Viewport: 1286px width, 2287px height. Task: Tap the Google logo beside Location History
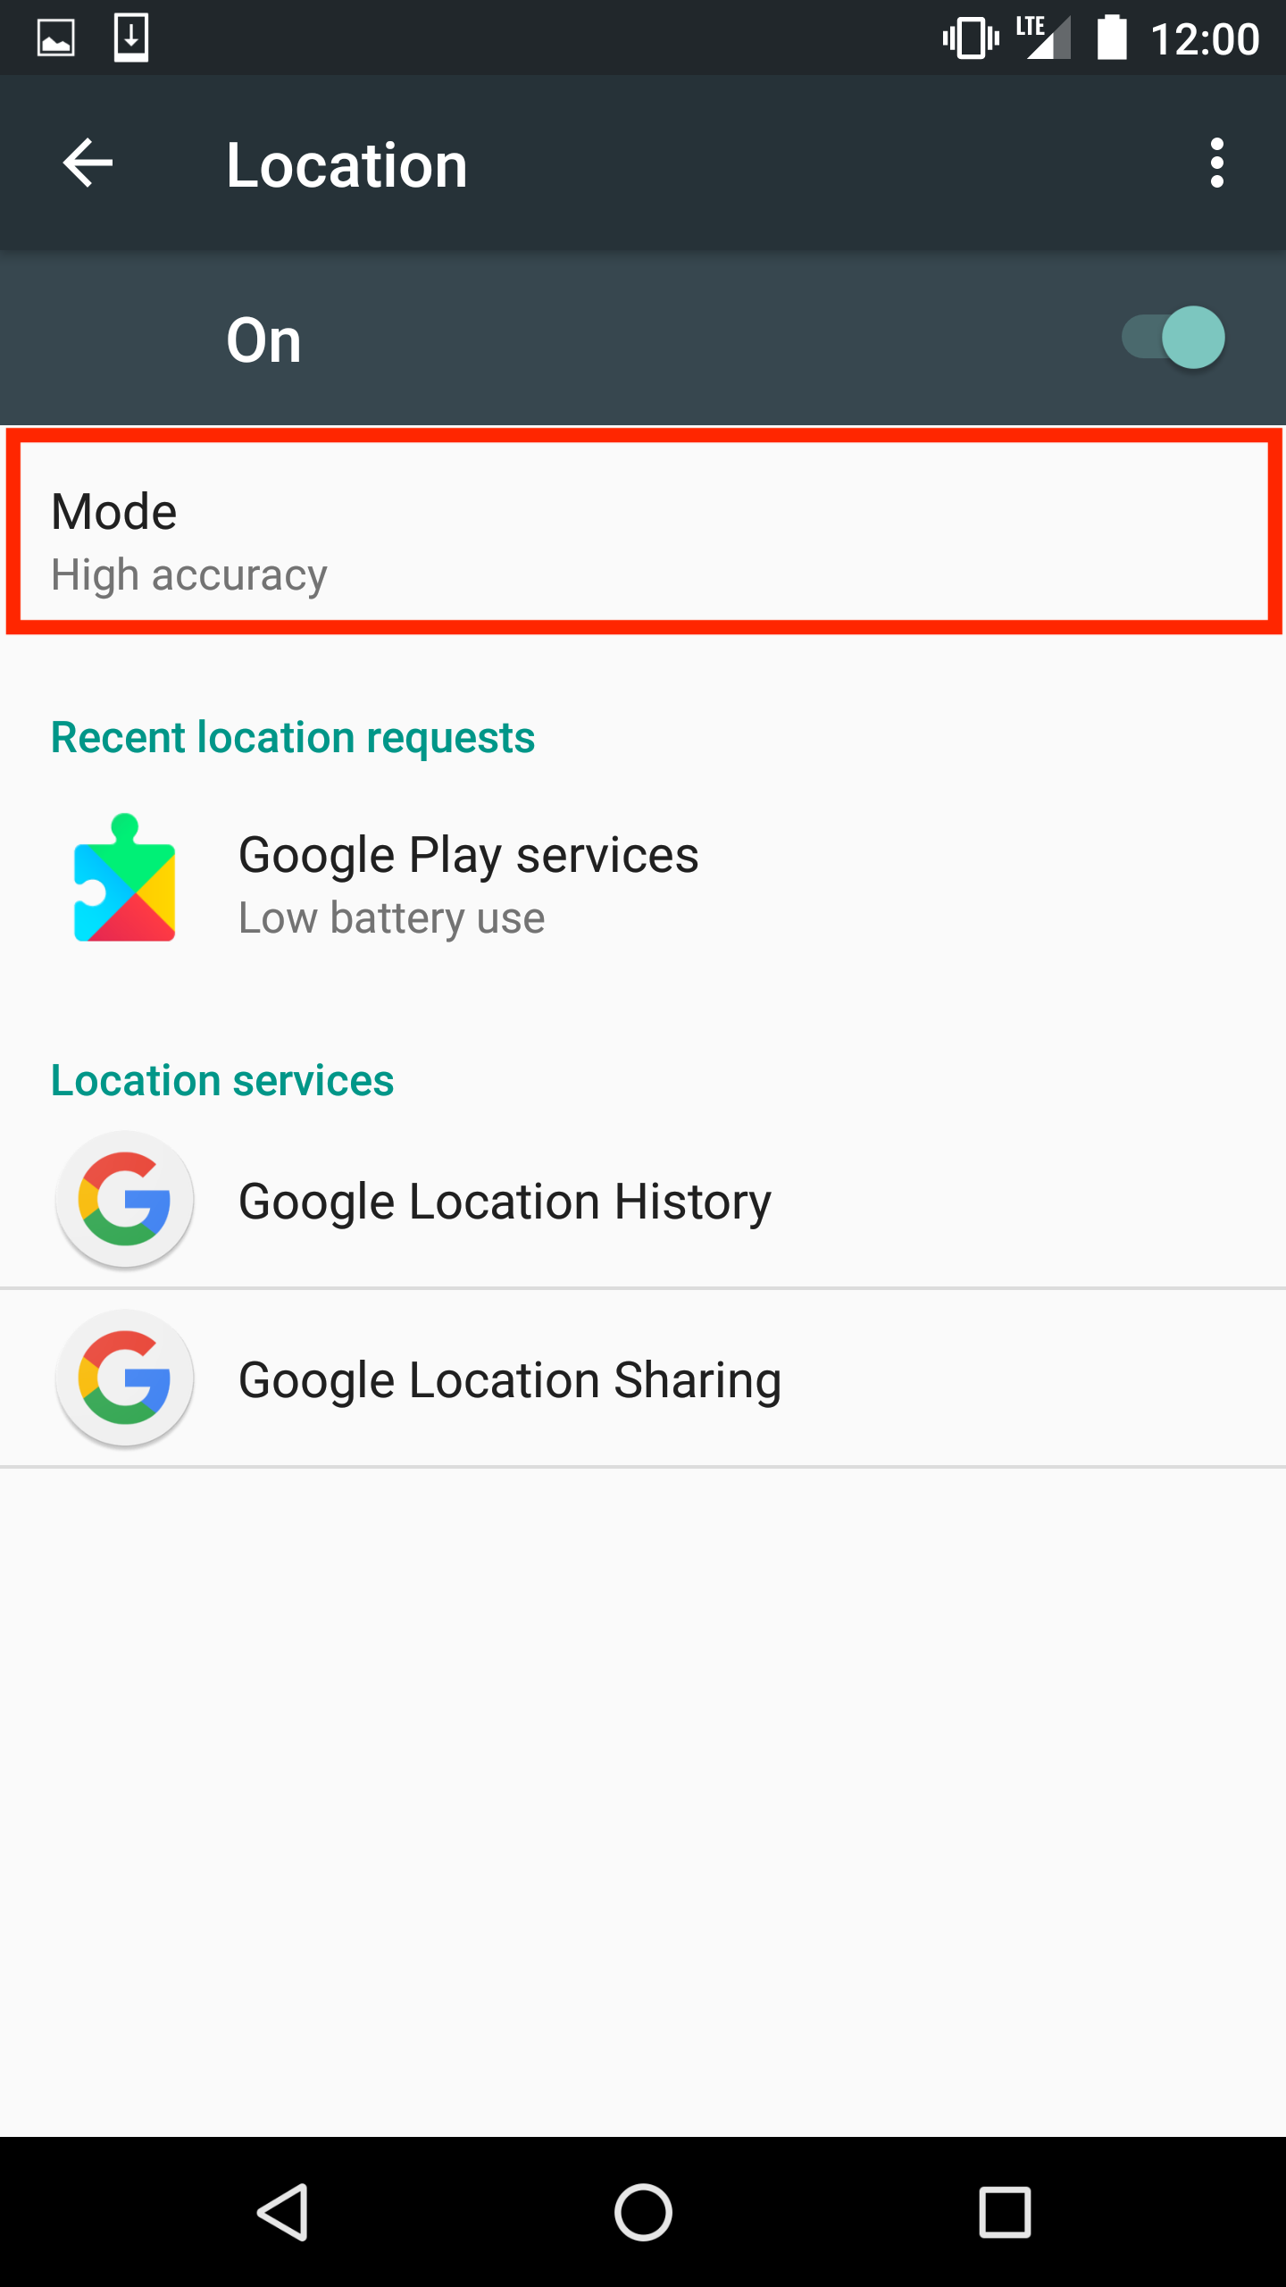[125, 1200]
